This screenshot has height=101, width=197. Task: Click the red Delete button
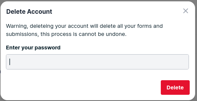[175, 87]
